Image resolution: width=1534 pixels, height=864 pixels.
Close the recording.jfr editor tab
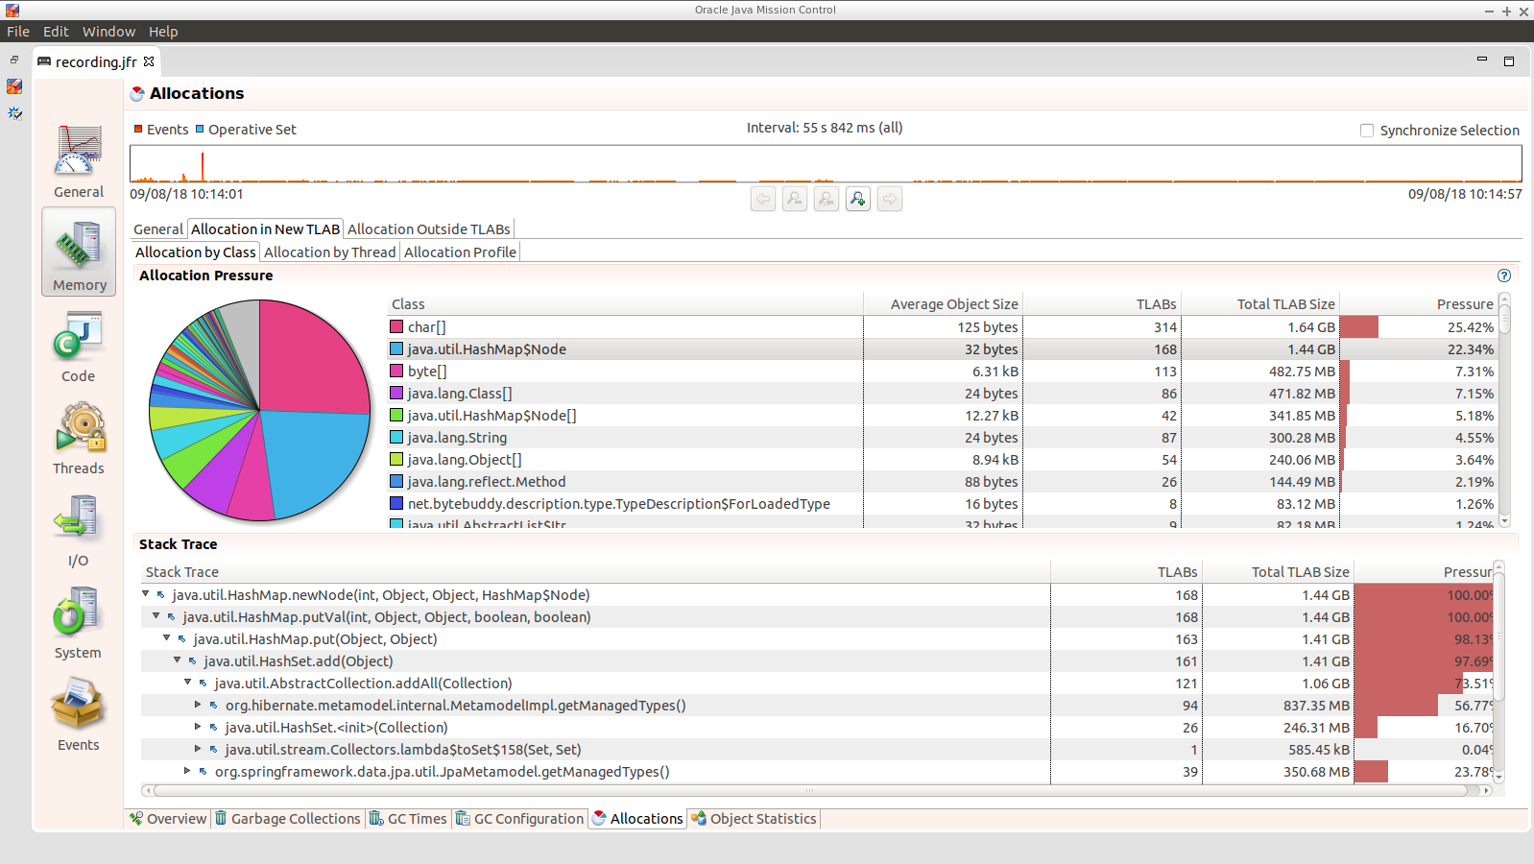tap(149, 61)
